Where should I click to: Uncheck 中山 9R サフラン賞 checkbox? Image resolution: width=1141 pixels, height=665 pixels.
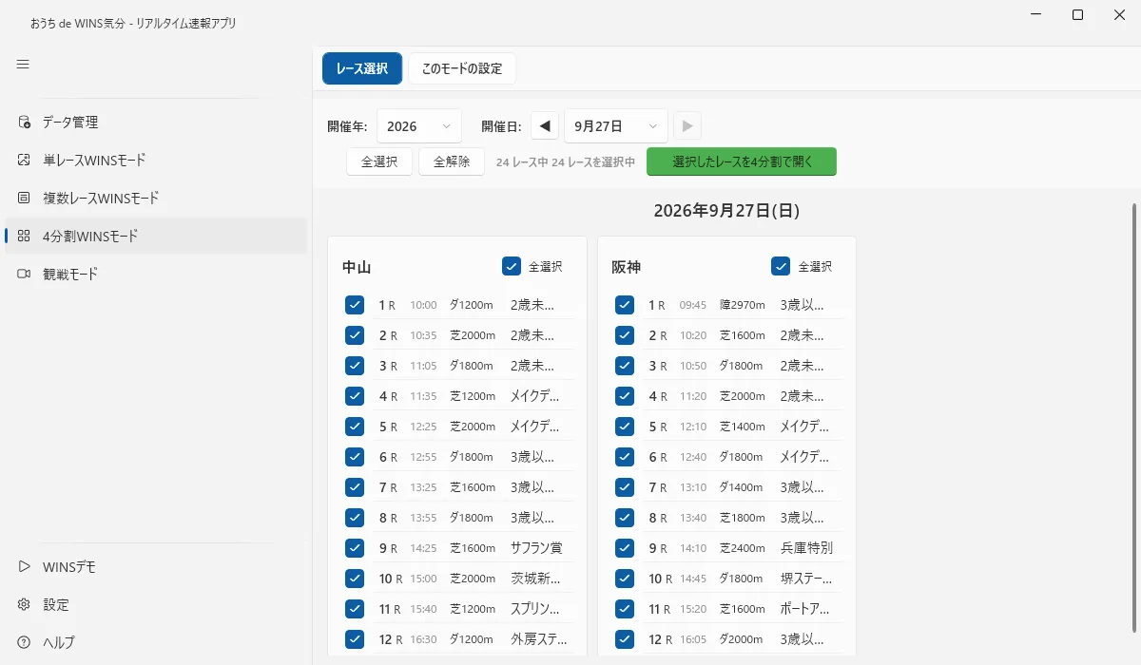(355, 548)
